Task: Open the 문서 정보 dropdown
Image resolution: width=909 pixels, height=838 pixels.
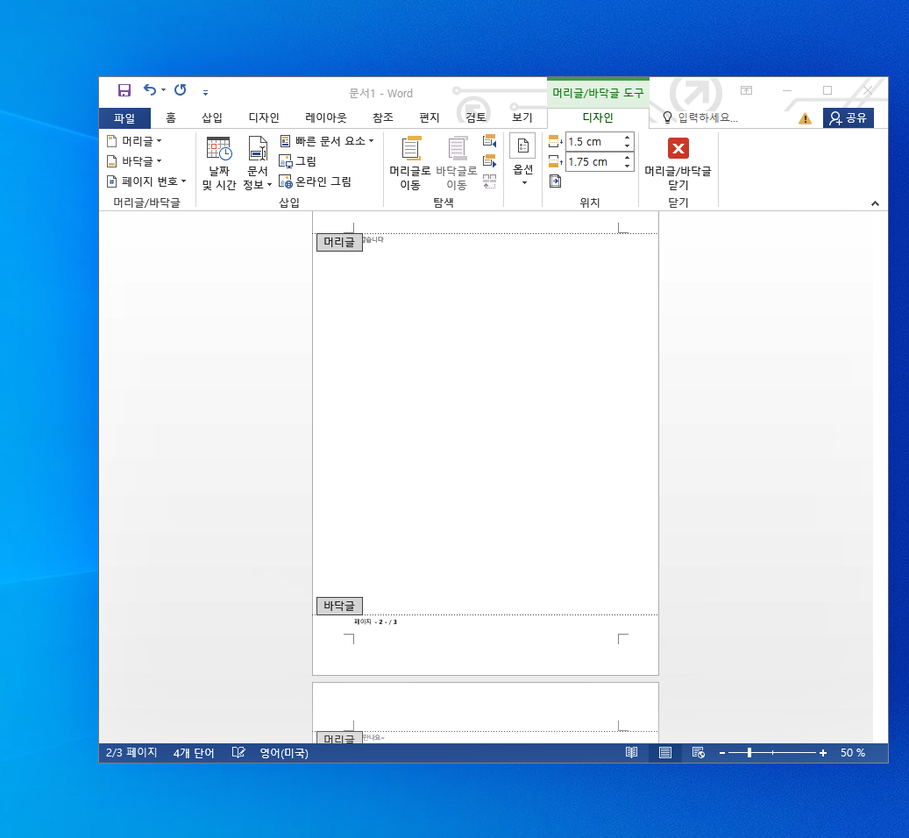Action: click(258, 163)
